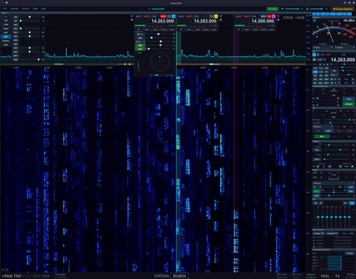The image size is (356, 279).
Task: Toggle VOX in the PHONE section
Action: [x=317, y=150]
